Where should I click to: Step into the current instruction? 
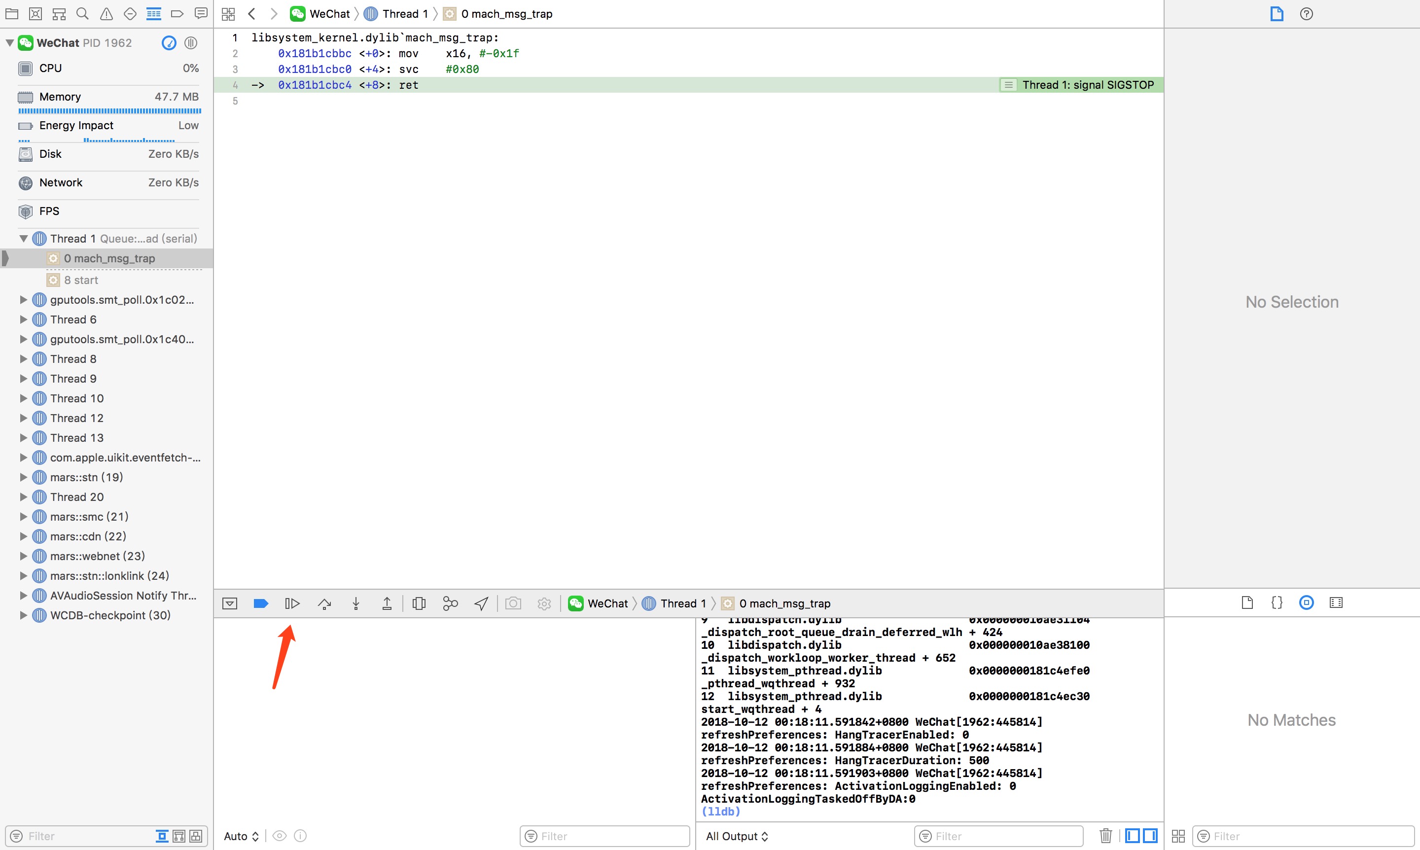pyautogui.click(x=355, y=603)
